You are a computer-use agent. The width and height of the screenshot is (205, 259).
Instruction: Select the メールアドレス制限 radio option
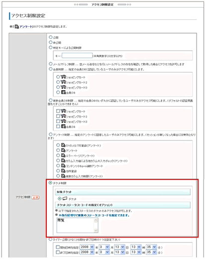click(51, 64)
